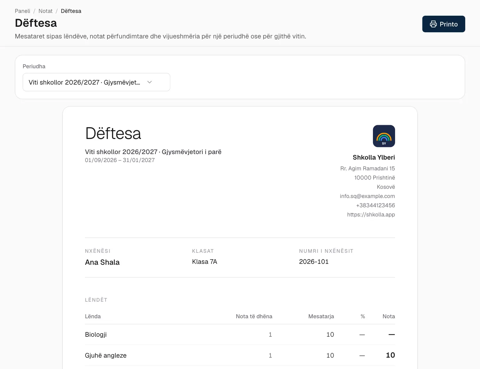
Task: Select the student name Ana Shala
Action: point(102,262)
